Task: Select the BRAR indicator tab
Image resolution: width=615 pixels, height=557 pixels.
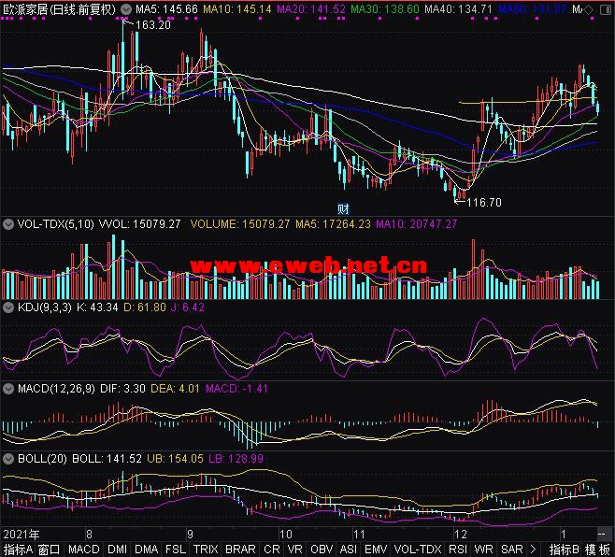Action: 240,550
